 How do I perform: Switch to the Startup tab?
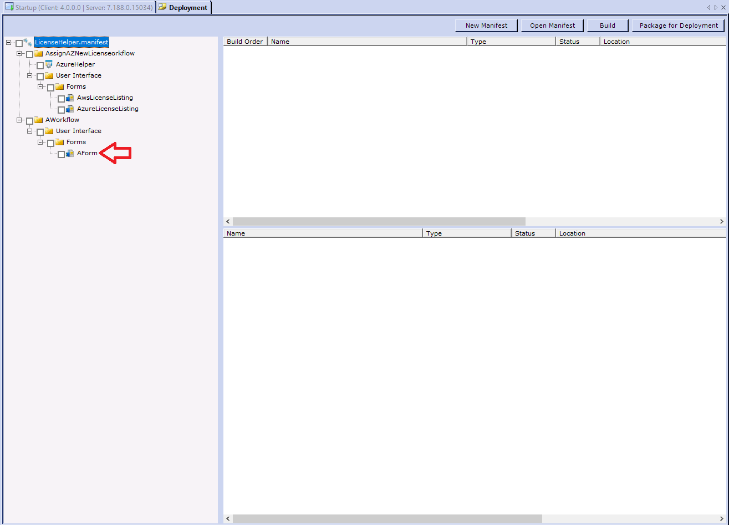click(x=79, y=8)
